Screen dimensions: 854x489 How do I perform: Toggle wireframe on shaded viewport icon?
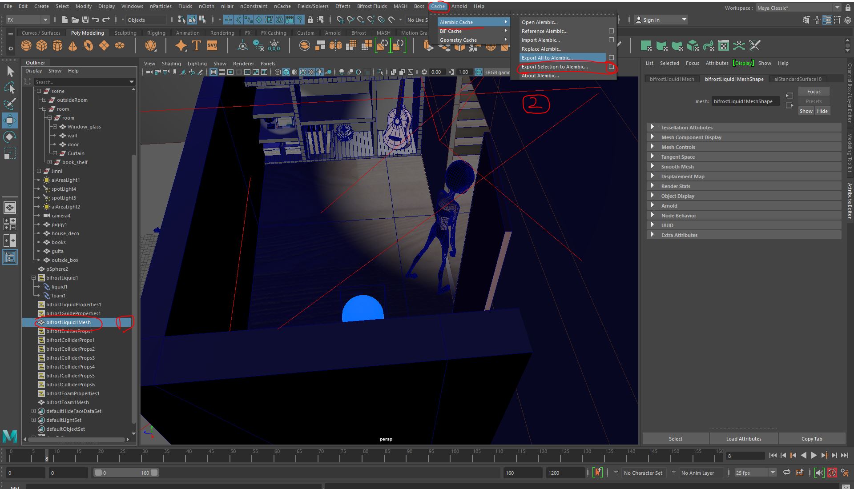click(x=302, y=72)
